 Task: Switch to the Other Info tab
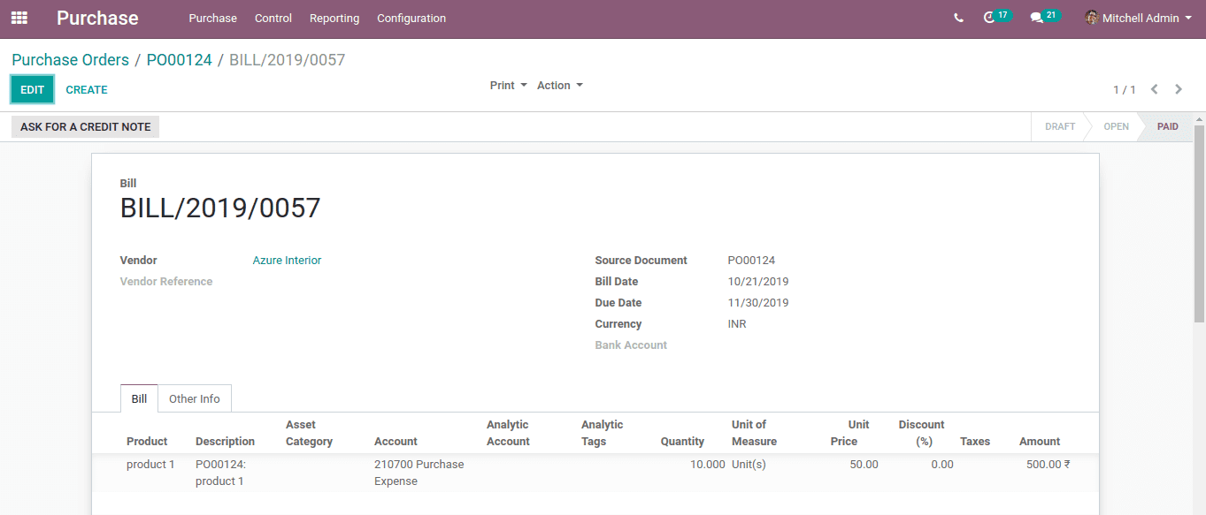[x=195, y=398]
